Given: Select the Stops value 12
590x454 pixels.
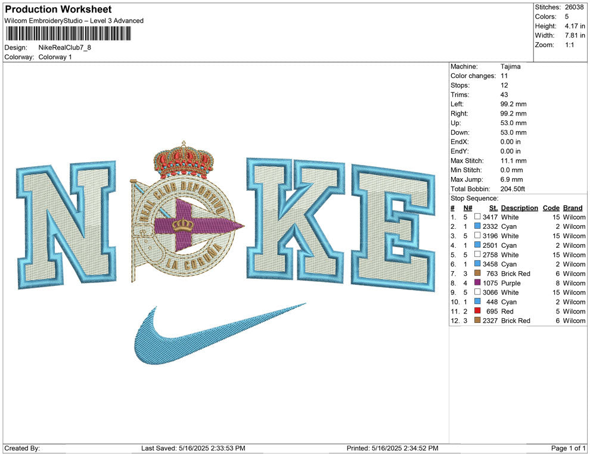Looking at the screenshot, I should coord(504,85).
